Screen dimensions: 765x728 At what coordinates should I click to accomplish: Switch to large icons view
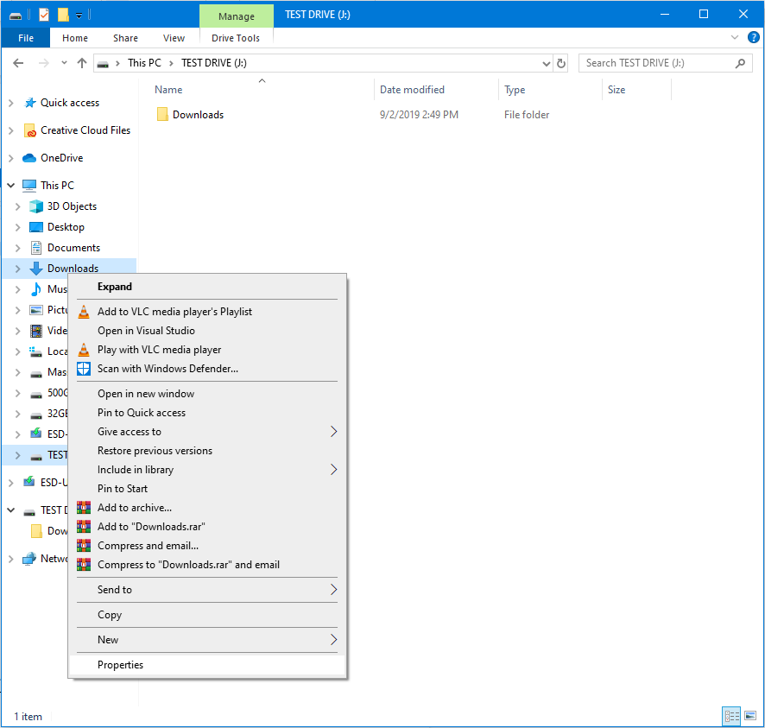tap(750, 716)
